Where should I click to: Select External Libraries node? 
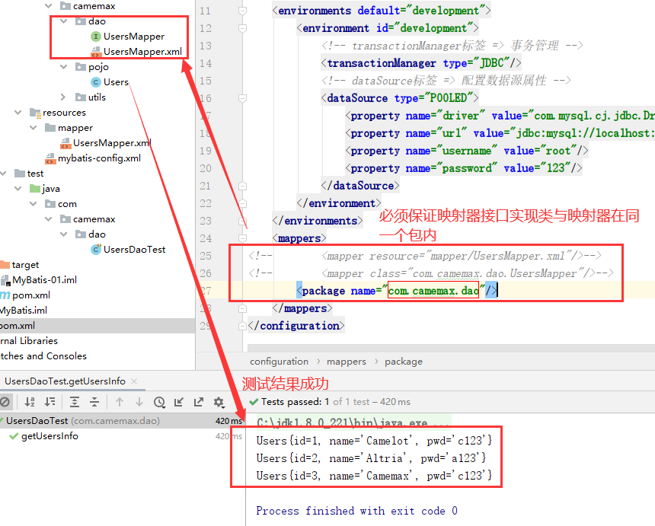tap(29, 341)
